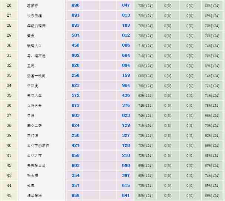This screenshot has height=201, width=225.
Task: Select the blue number 507
Action: (75, 36)
